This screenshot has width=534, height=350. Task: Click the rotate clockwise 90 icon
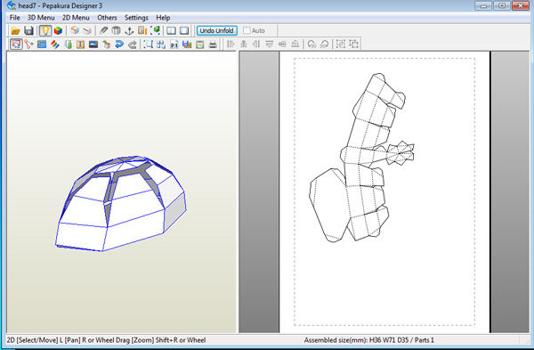[x=325, y=44]
